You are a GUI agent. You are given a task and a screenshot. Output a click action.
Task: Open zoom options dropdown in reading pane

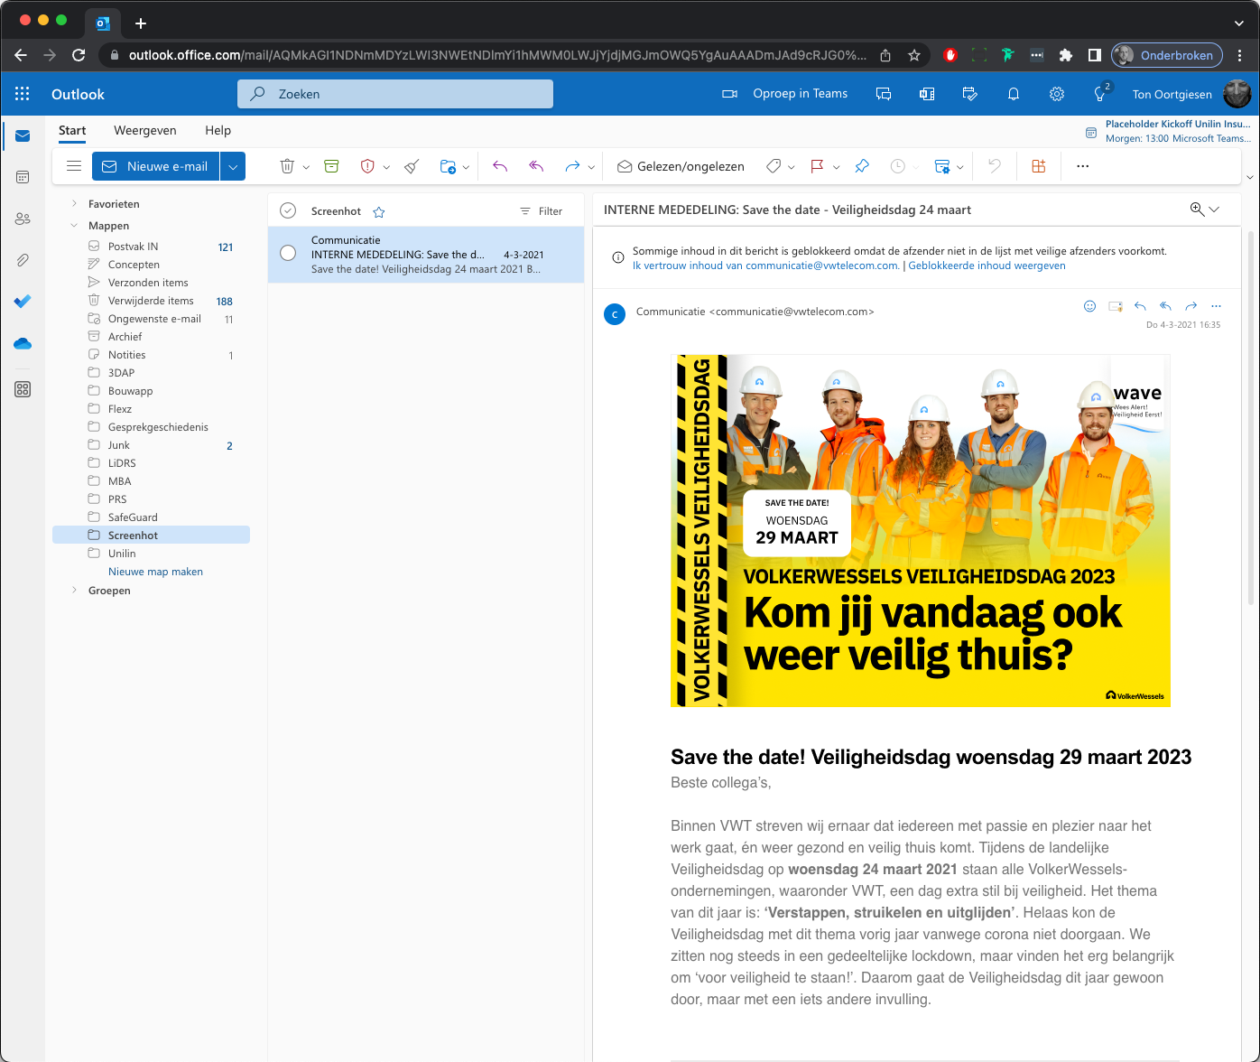(1214, 210)
